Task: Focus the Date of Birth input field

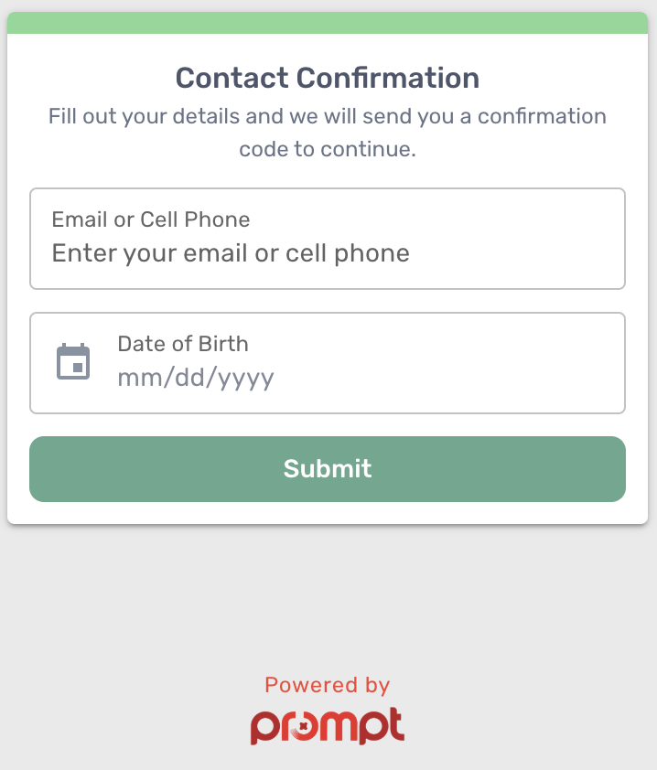Action: 328,363
